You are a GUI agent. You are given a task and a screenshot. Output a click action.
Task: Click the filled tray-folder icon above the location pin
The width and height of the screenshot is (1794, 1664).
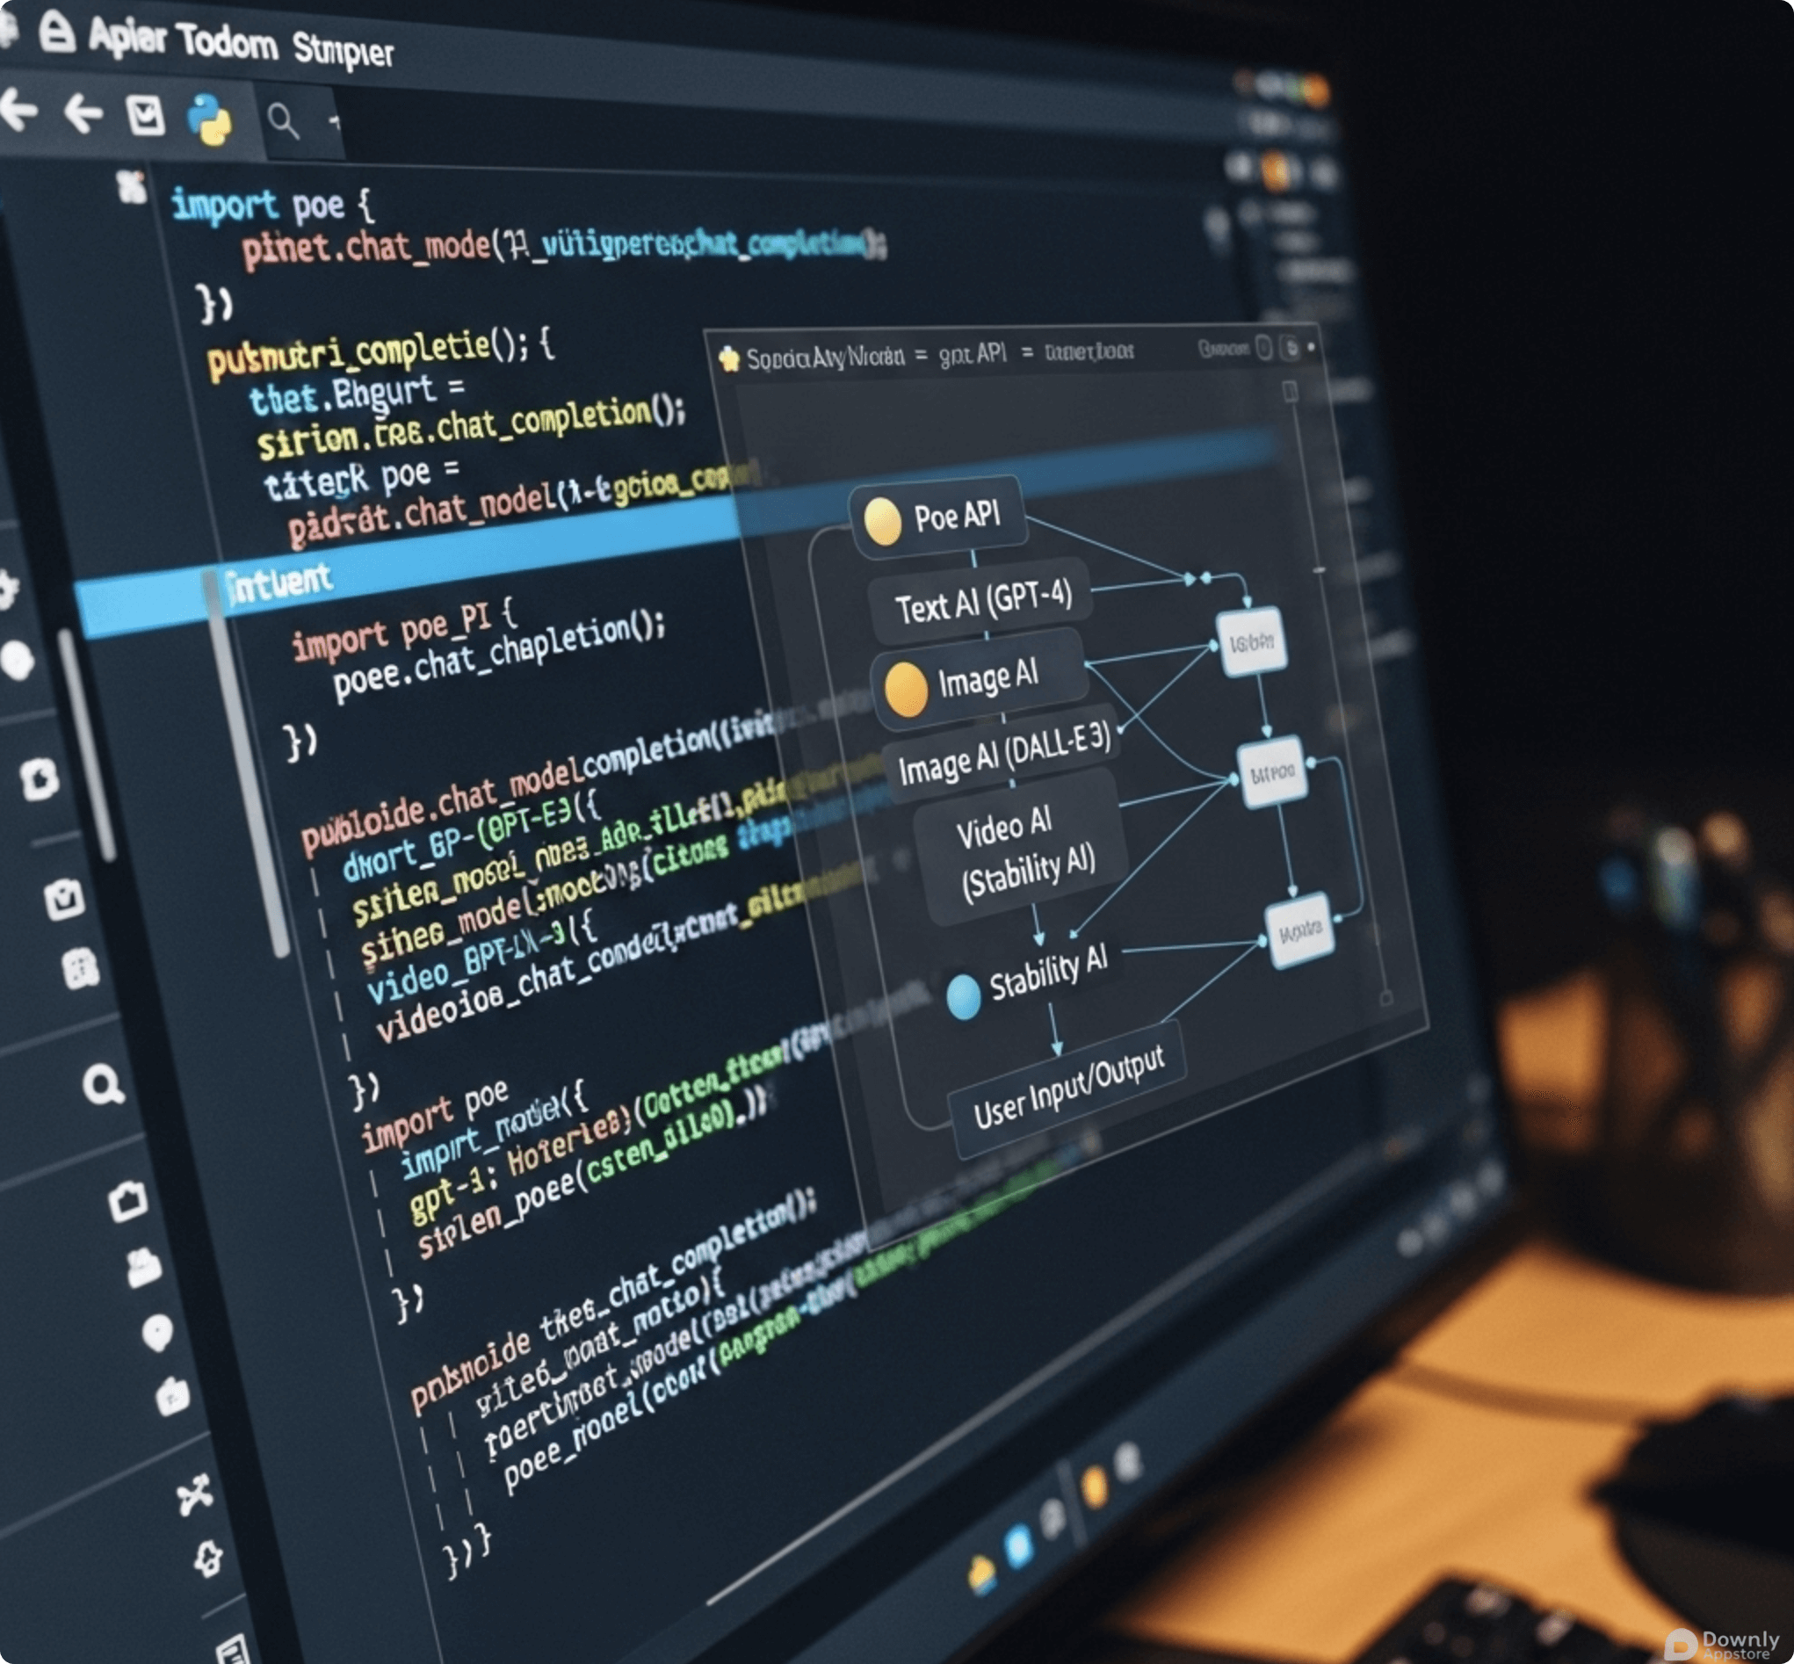click(x=143, y=1268)
